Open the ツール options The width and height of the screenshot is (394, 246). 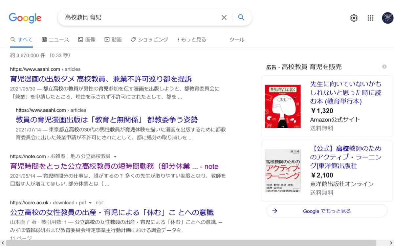point(237,40)
